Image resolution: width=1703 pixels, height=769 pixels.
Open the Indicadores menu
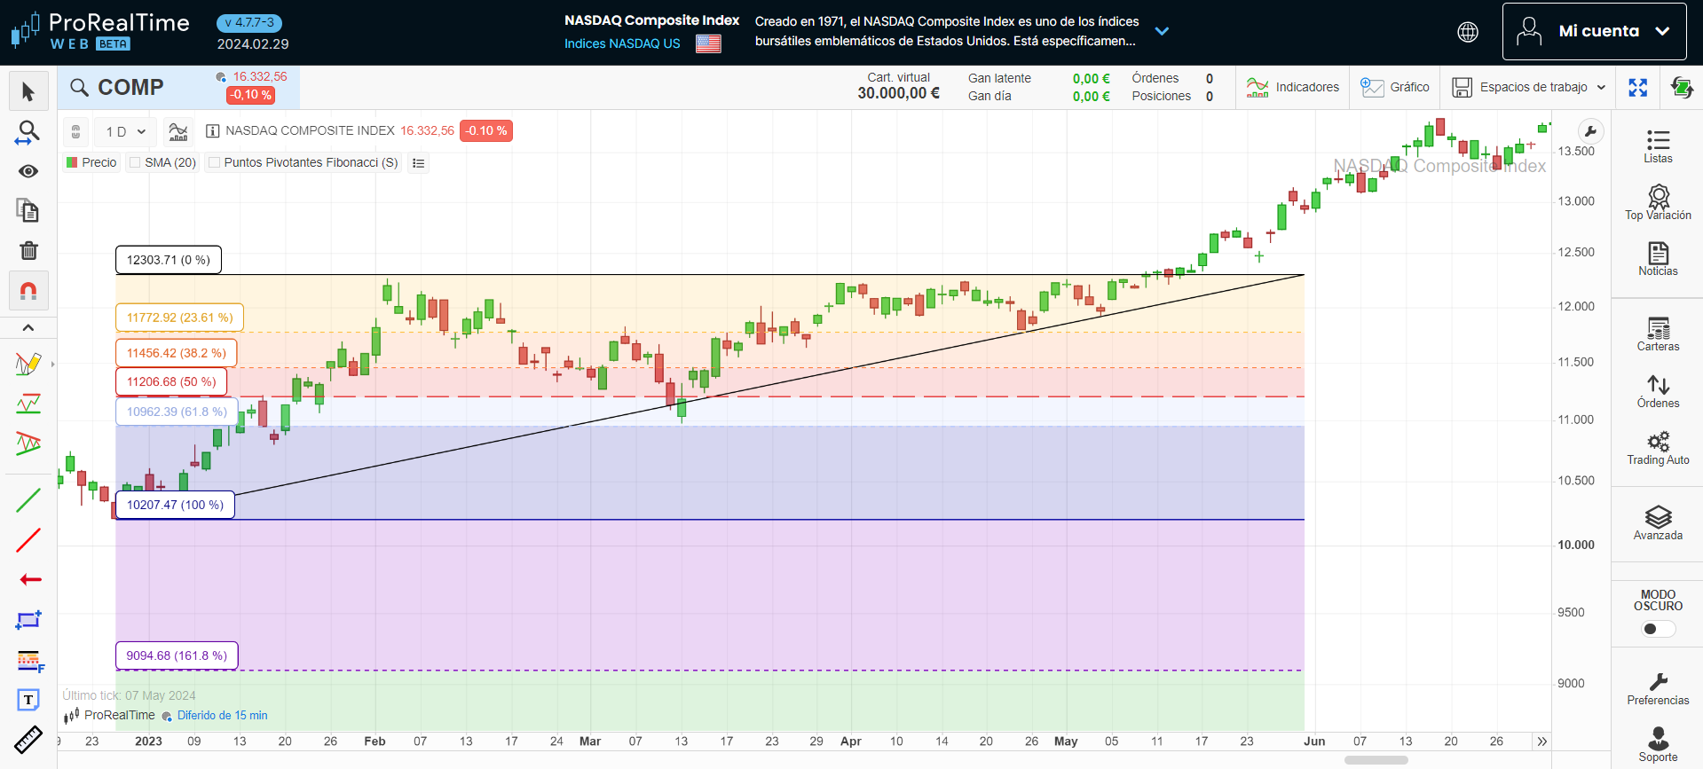point(1293,87)
